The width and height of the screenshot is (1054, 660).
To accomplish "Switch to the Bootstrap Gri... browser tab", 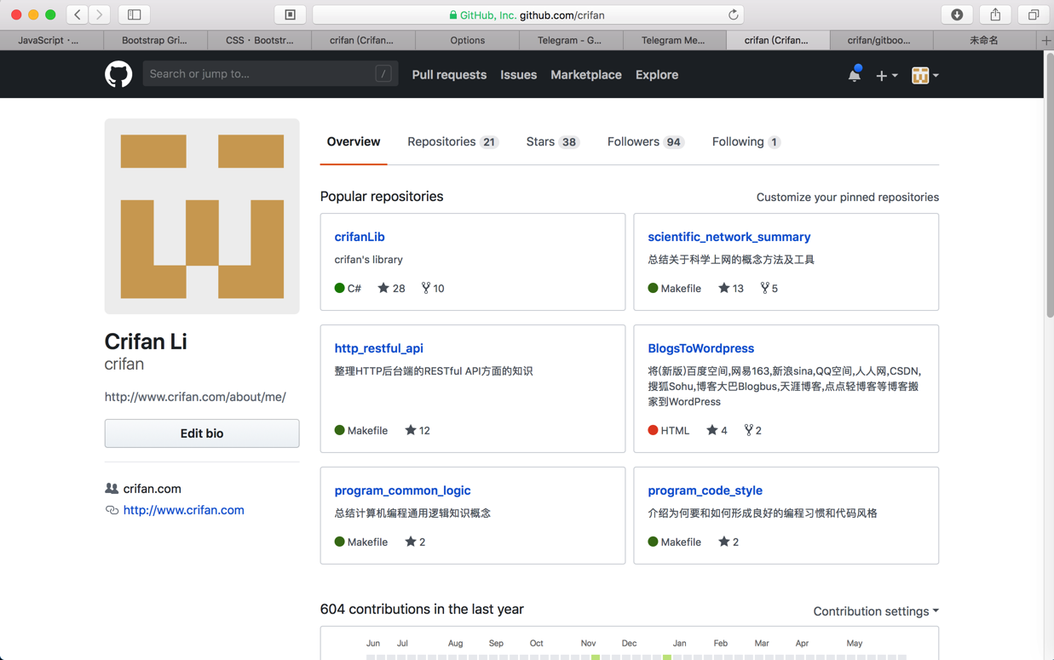I will point(154,40).
